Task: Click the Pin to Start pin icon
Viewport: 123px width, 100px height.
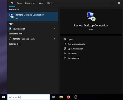Action: coord(65,53)
